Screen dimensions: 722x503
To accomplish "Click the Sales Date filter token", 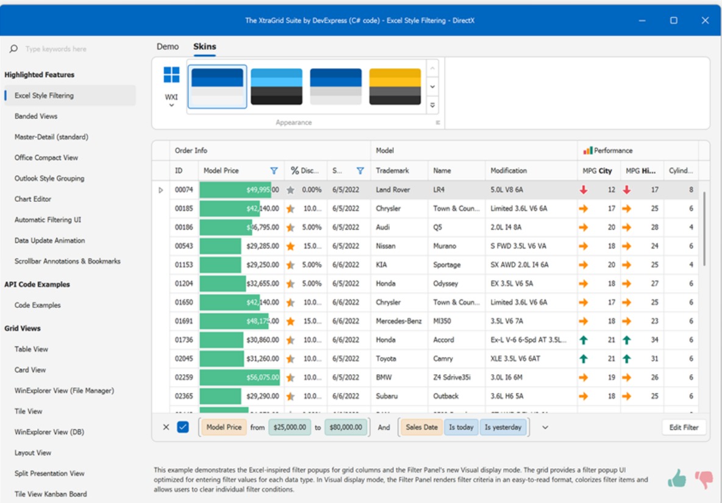I will click(421, 427).
